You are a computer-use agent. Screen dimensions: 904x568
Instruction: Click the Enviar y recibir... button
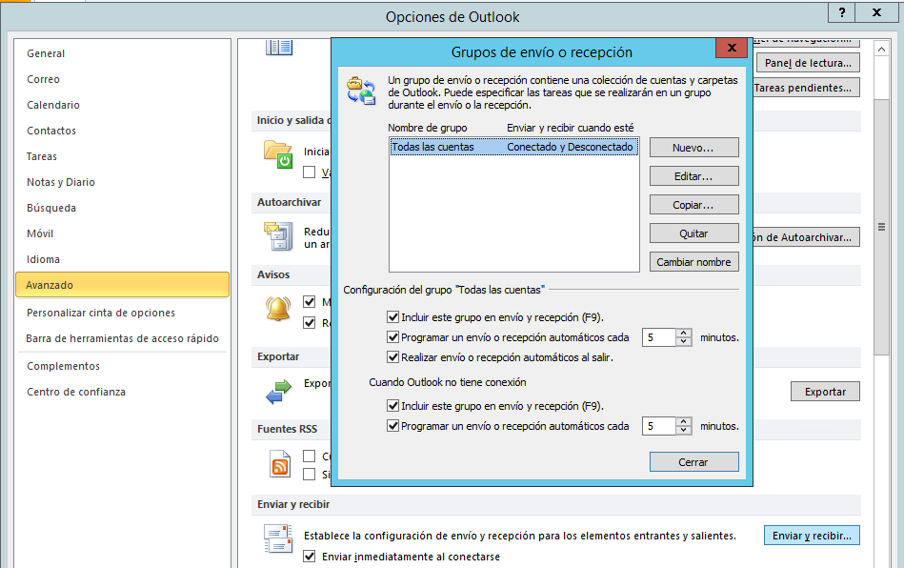tap(812, 536)
